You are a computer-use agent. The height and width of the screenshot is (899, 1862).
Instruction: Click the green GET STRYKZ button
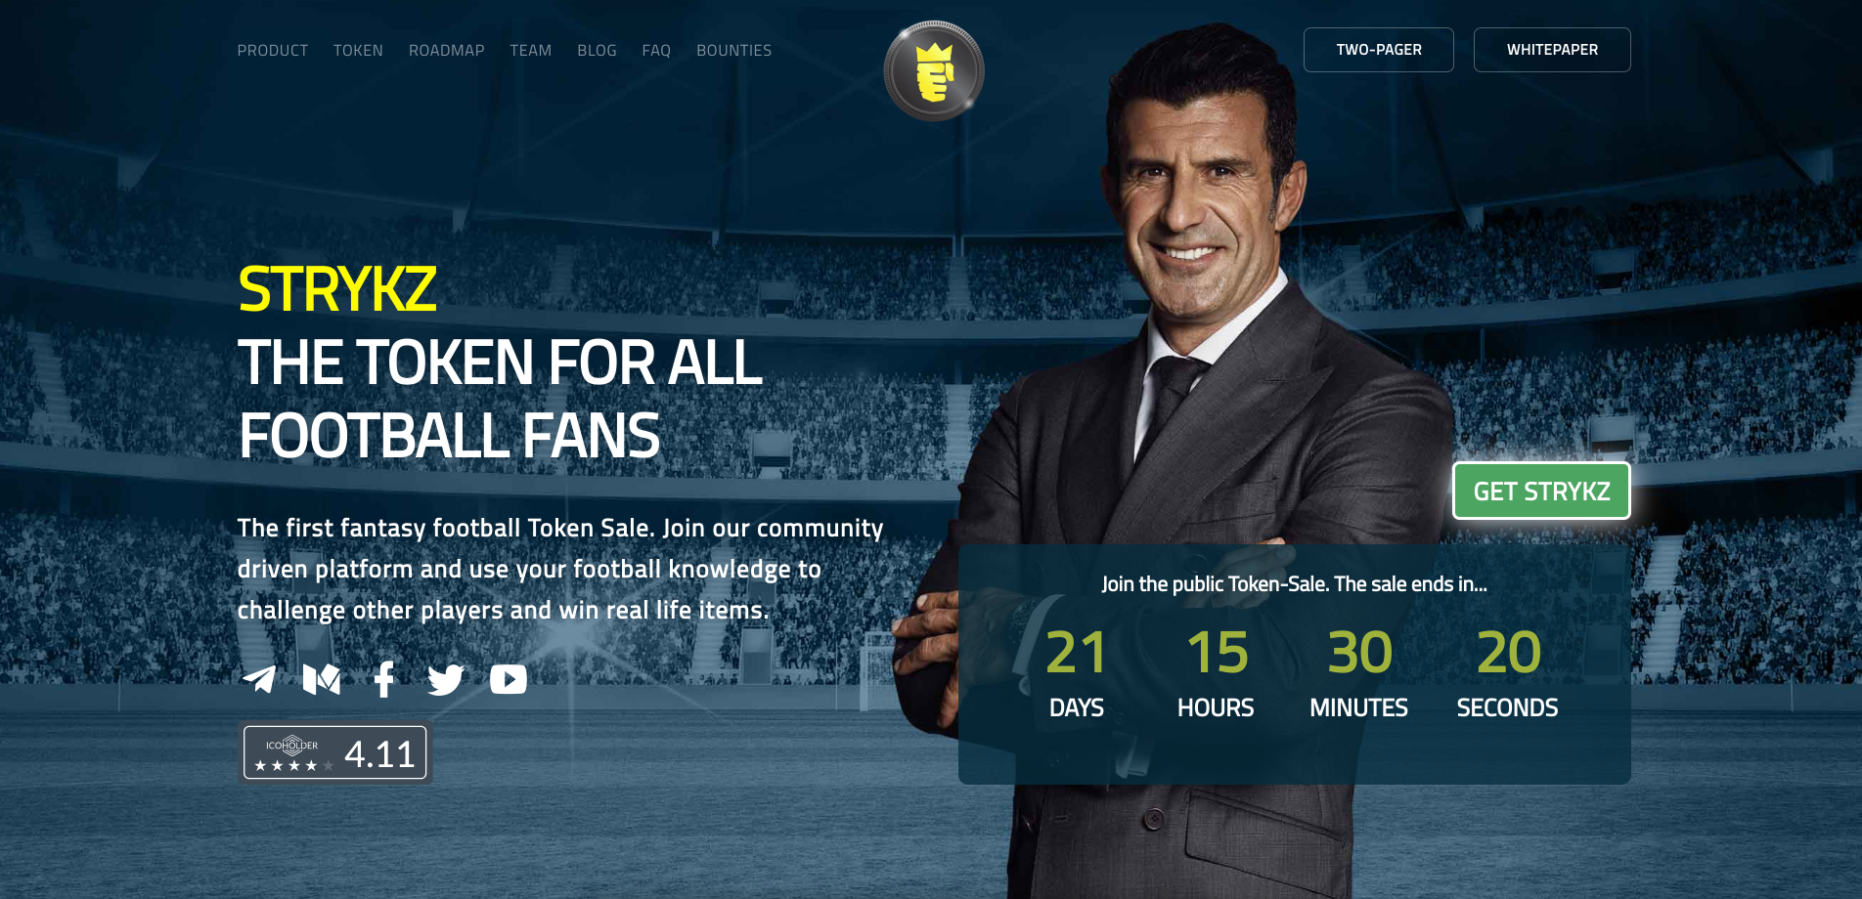coord(1541,491)
